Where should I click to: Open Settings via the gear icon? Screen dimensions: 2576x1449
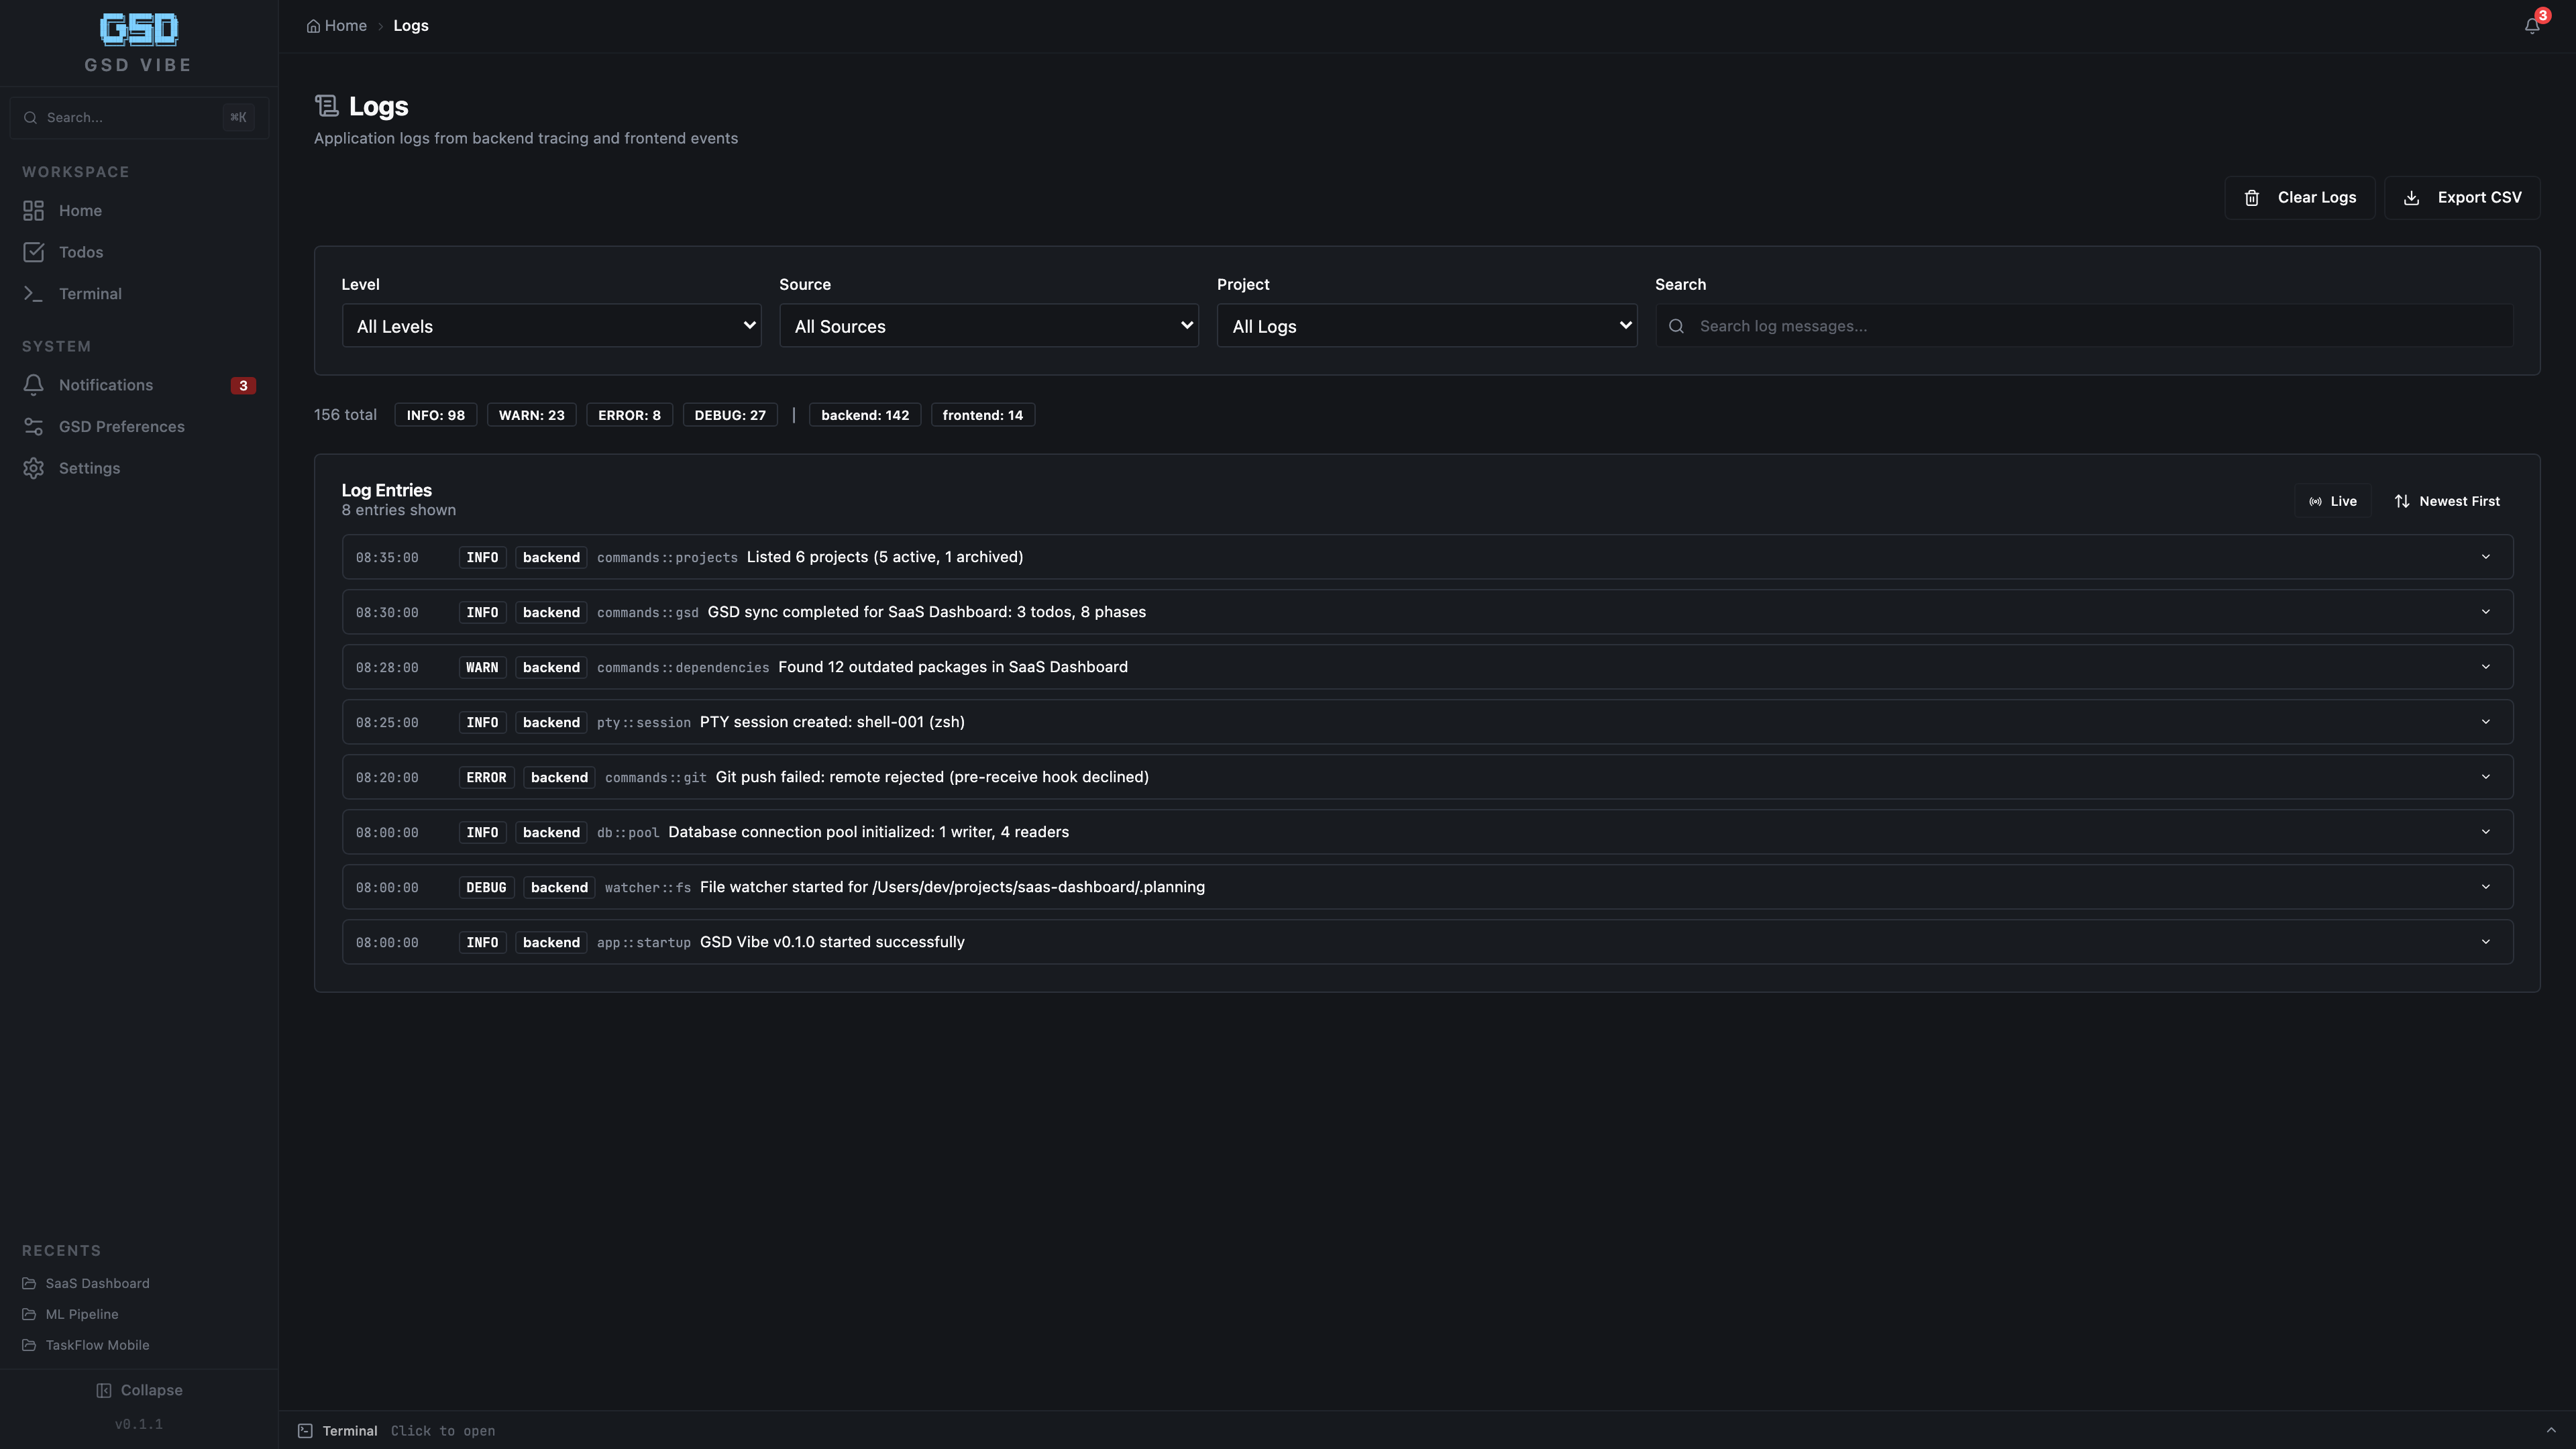(33, 467)
